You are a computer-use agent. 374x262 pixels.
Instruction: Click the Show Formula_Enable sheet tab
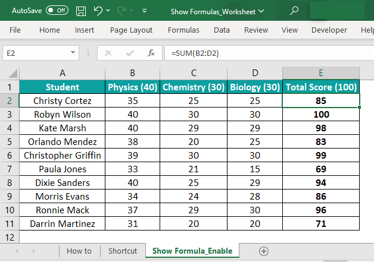pos(192,251)
